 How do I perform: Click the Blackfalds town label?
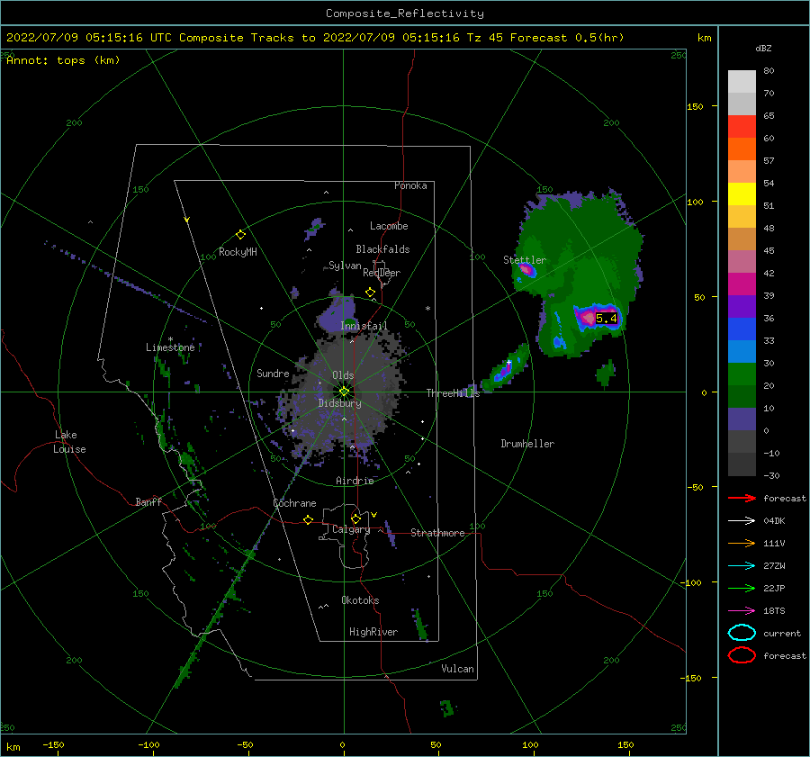(x=382, y=249)
